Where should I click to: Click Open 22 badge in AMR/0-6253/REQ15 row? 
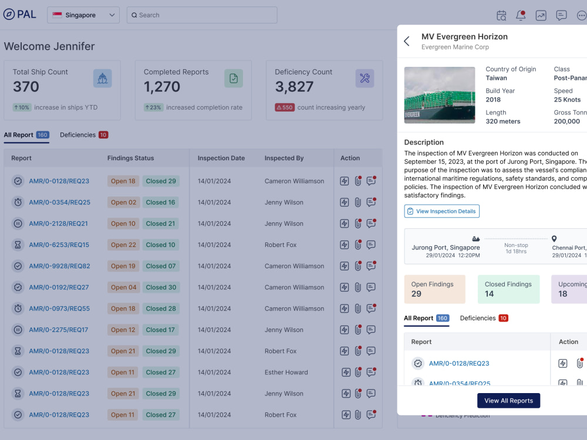(123, 245)
